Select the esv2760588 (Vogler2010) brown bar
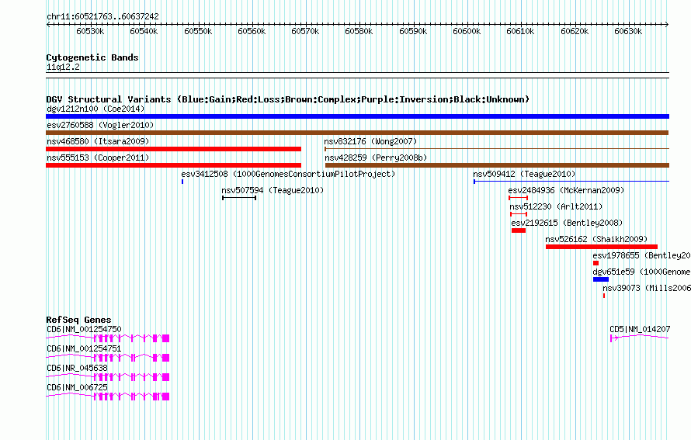This screenshot has width=691, height=440. (x=357, y=133)
